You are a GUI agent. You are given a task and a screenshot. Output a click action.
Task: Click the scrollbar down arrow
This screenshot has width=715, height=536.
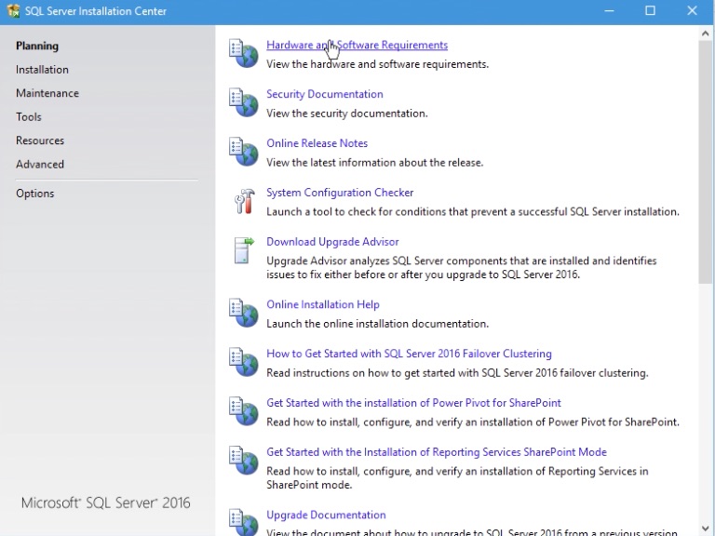coord(706,529)
